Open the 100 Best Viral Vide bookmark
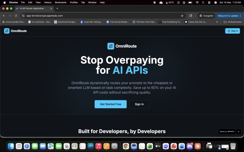The image size is (244, 152). coord(144,22)
